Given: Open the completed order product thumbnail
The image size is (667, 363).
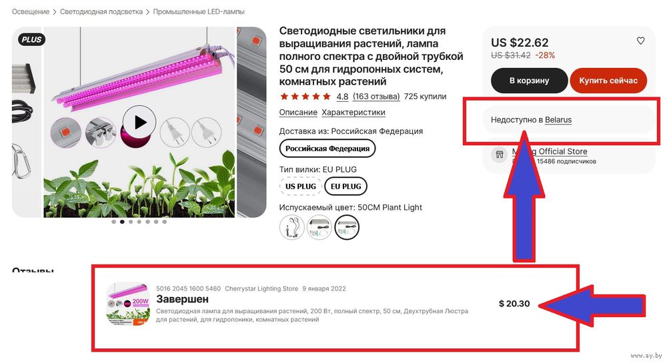Looking at the screenshot, I should pos(128,304).
